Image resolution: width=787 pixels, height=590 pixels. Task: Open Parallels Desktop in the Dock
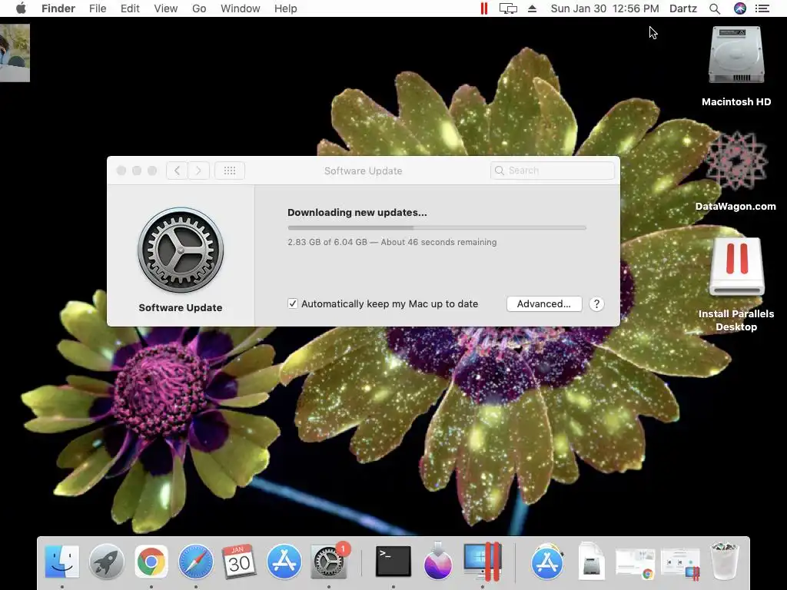click(483, 562)
